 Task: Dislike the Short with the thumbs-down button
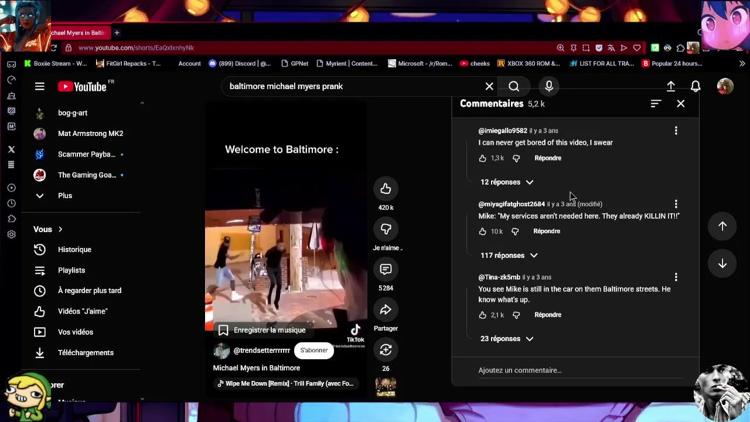(x=386, y=229)
